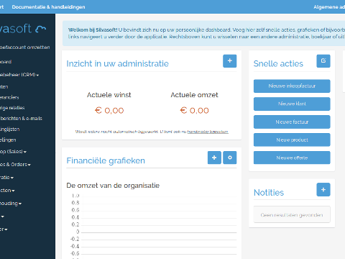Click the Actuele winst € 0,00 value
Viewport: 345px width, 259px height.
[x=109, y=111]
